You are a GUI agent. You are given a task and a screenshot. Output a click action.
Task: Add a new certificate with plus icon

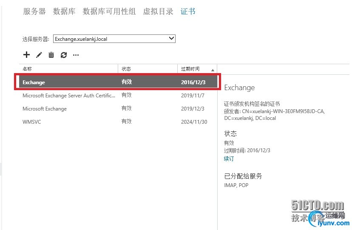26,55
